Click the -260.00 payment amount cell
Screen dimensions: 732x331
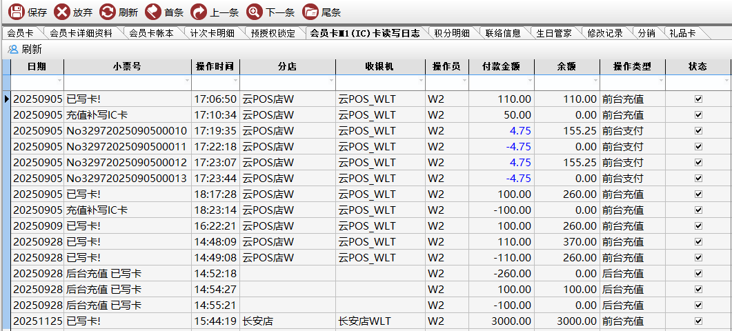pos(502,274)
